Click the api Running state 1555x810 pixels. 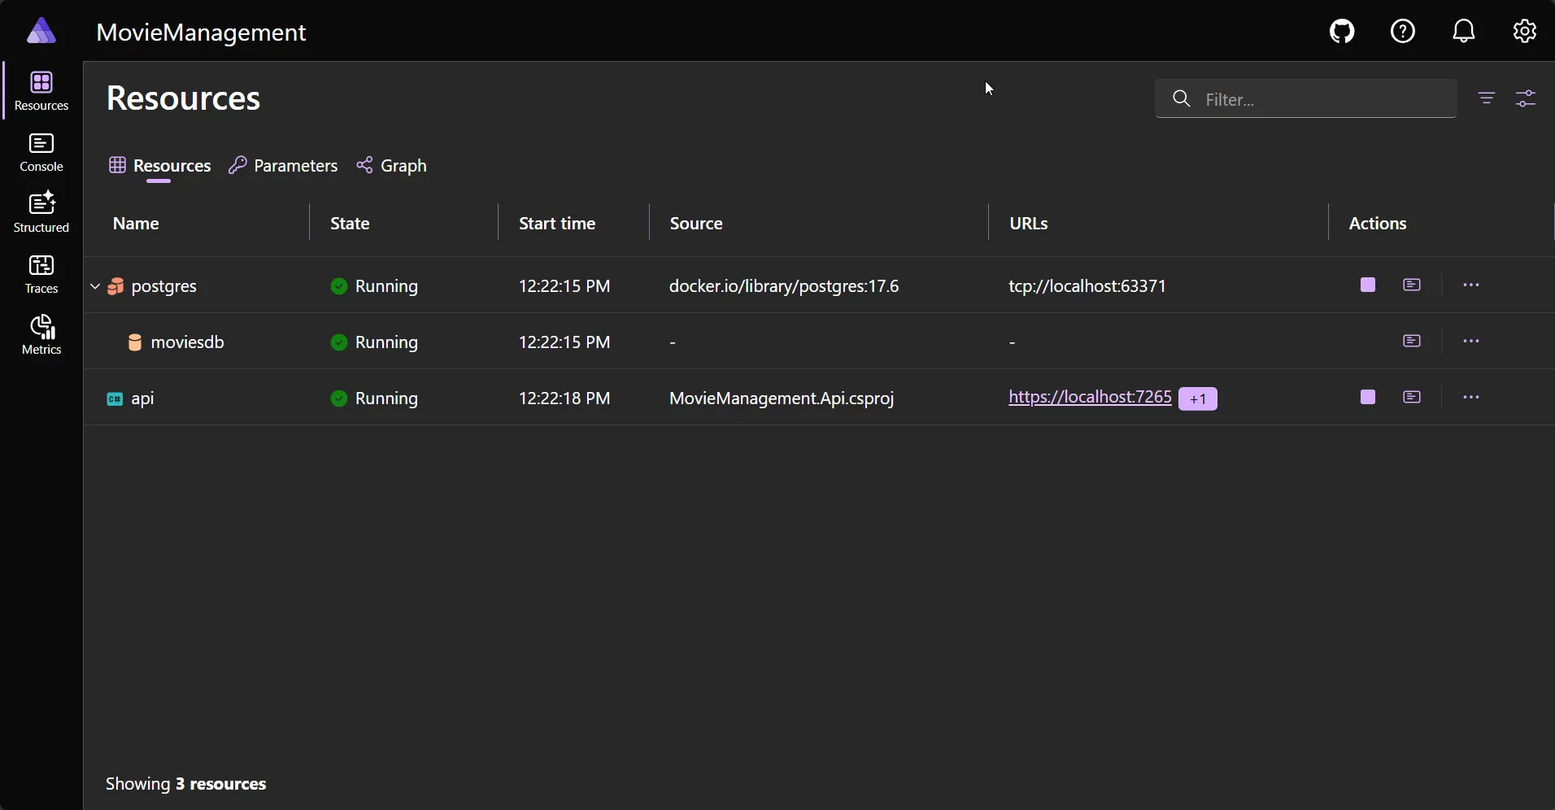click(x=375, y=398)
